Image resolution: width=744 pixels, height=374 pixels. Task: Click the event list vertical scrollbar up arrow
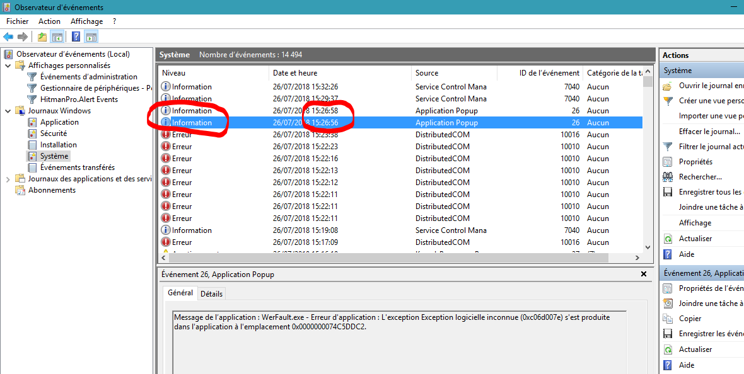click(x=648, y=71)
